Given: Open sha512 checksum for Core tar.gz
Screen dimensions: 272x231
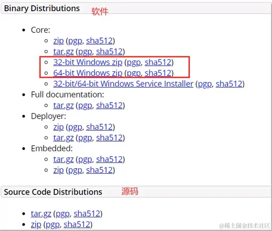Looking at the screenshot, I should point(109,52).
